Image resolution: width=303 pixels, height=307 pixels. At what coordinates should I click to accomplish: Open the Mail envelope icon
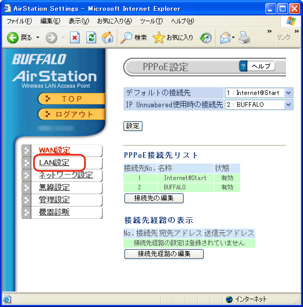click(x=225, y=38)
